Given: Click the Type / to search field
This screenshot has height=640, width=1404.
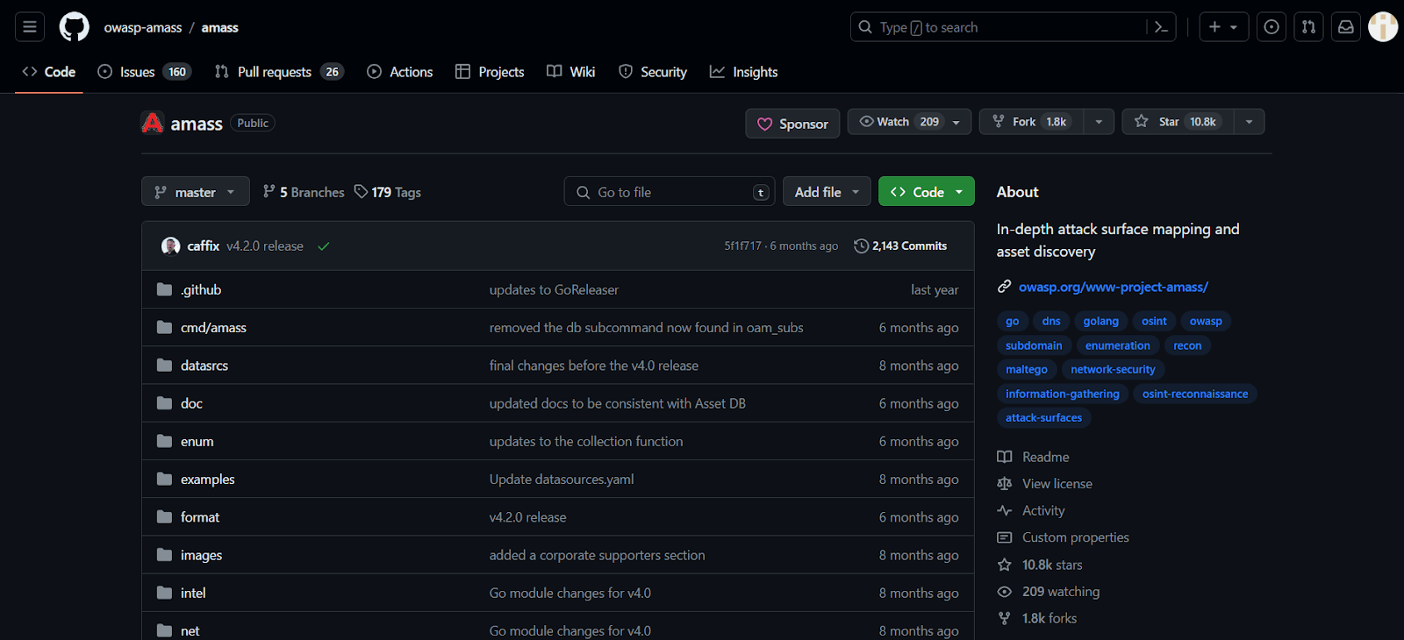Looking at the screenshot, I should pyautogui.click(x=1014, y=27).
